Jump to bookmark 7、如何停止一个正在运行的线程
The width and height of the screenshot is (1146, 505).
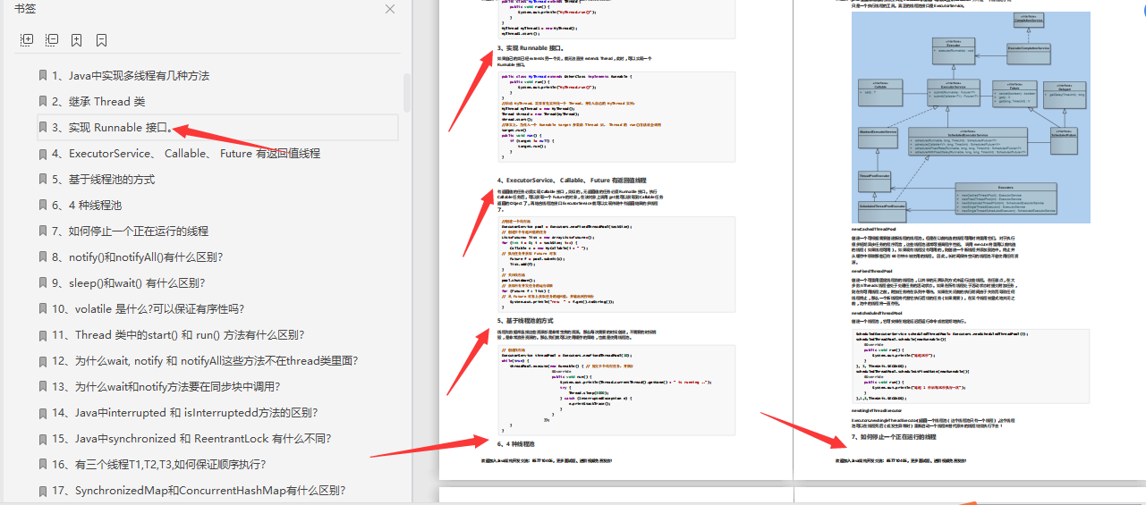pyautogui.click(x=131, y=231)
